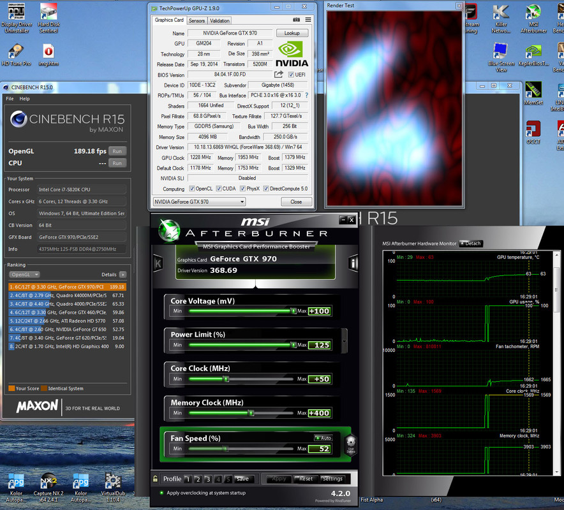564x510 pixels.
Task: Click the Cinebench R15 sphere logo
Action: (x=19, y=119)
